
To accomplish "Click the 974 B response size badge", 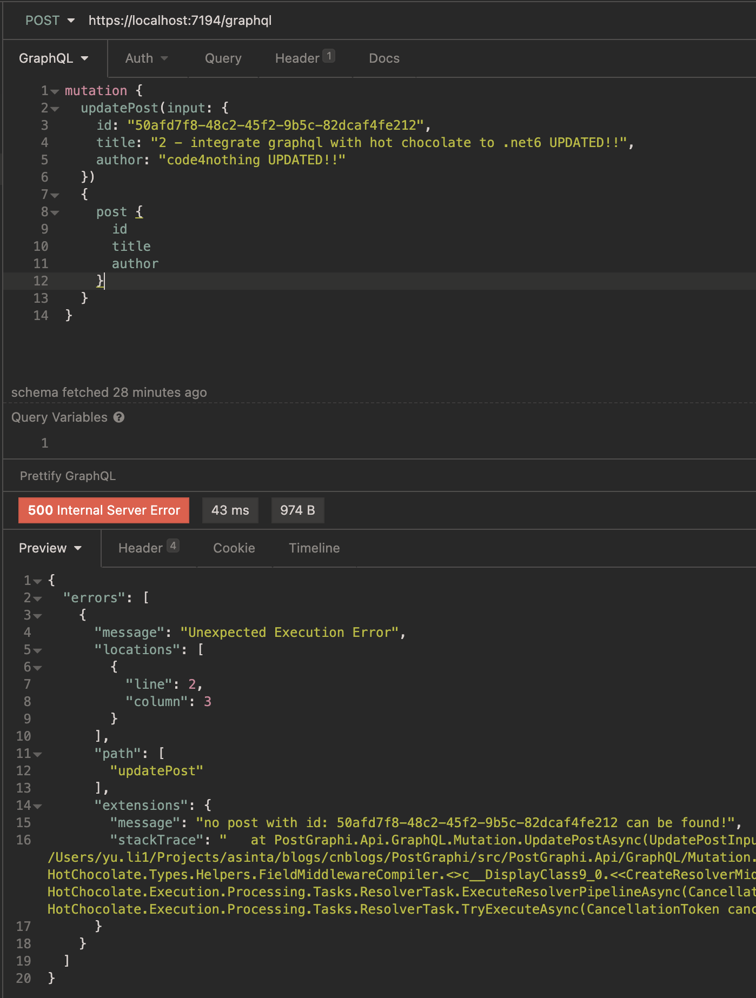I will (298, 510).
